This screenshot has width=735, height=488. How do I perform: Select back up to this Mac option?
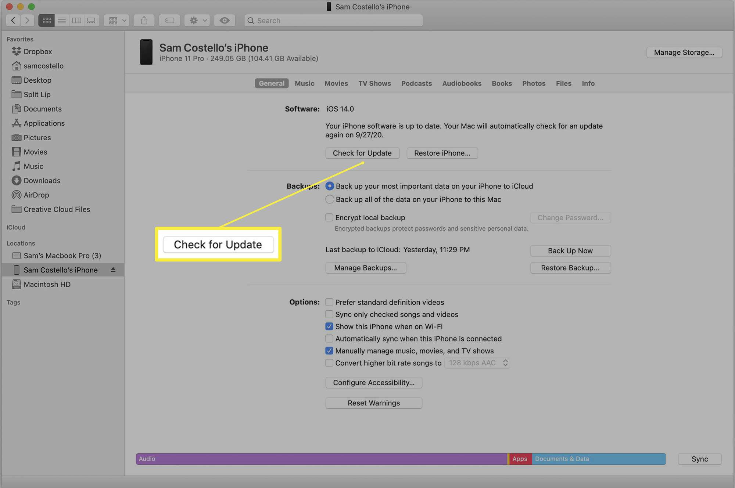330,199
